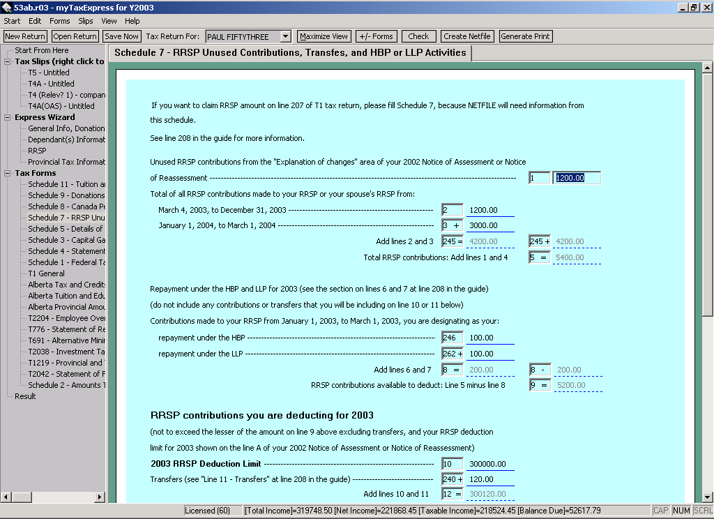Click the unused RRSP contributions field 1200.00
The width and height of the screenshot is (714, 519).
(x=577, y=178)
